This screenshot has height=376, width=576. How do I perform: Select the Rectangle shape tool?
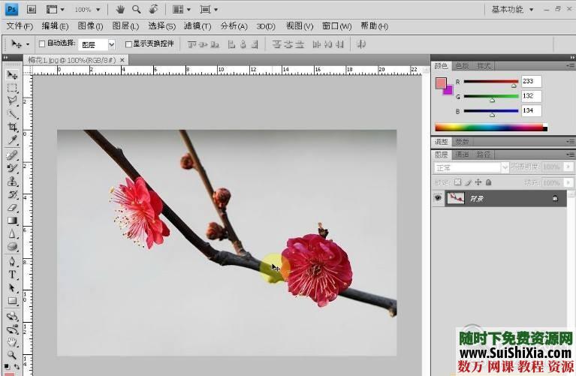(12, 301)
